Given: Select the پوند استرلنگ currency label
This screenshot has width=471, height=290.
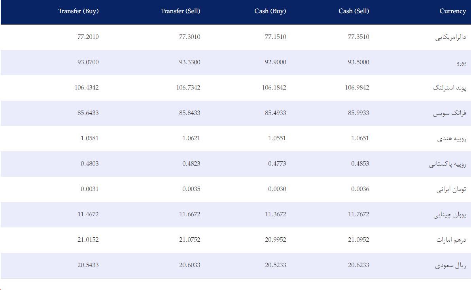Looking at the screenshot, I should pyautogui.click(x=449, y=88).
